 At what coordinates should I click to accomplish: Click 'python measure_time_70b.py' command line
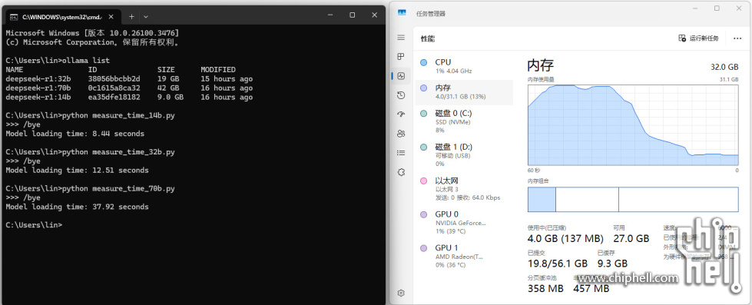118,188
